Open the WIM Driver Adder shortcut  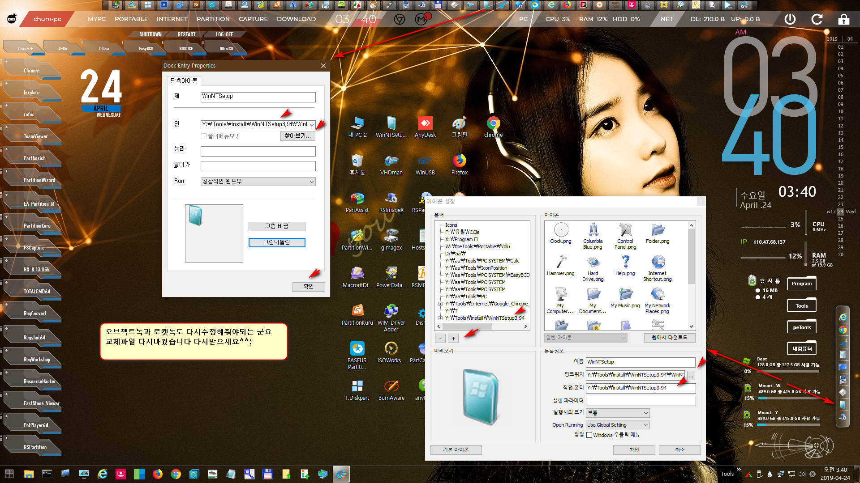coord(391,318)
